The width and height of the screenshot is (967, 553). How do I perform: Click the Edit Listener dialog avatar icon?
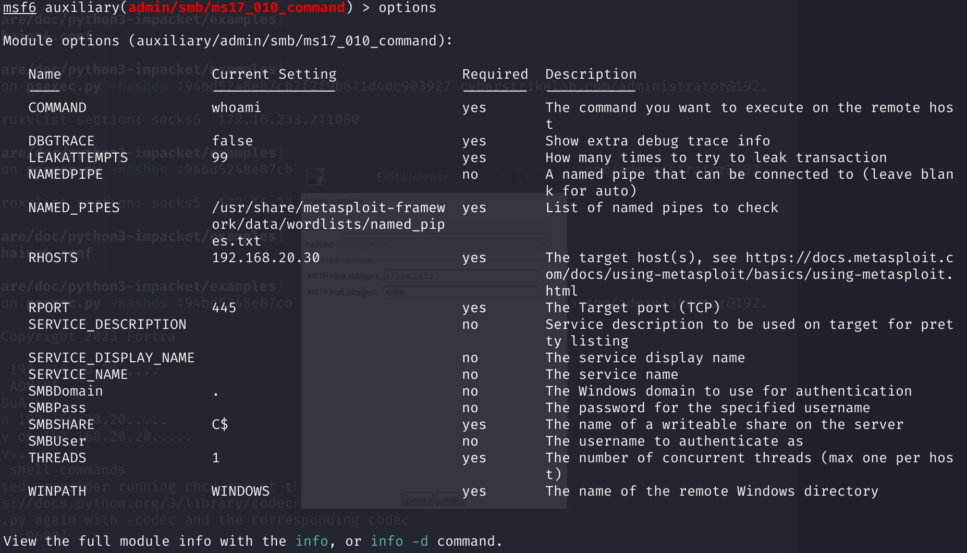[x=315, y=177]
